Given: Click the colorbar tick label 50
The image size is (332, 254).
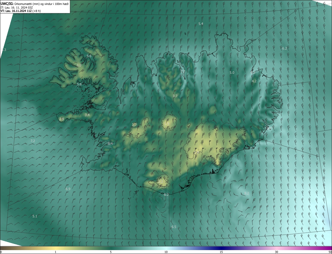Looking at the screenshot, I should (x=330, y=252).
